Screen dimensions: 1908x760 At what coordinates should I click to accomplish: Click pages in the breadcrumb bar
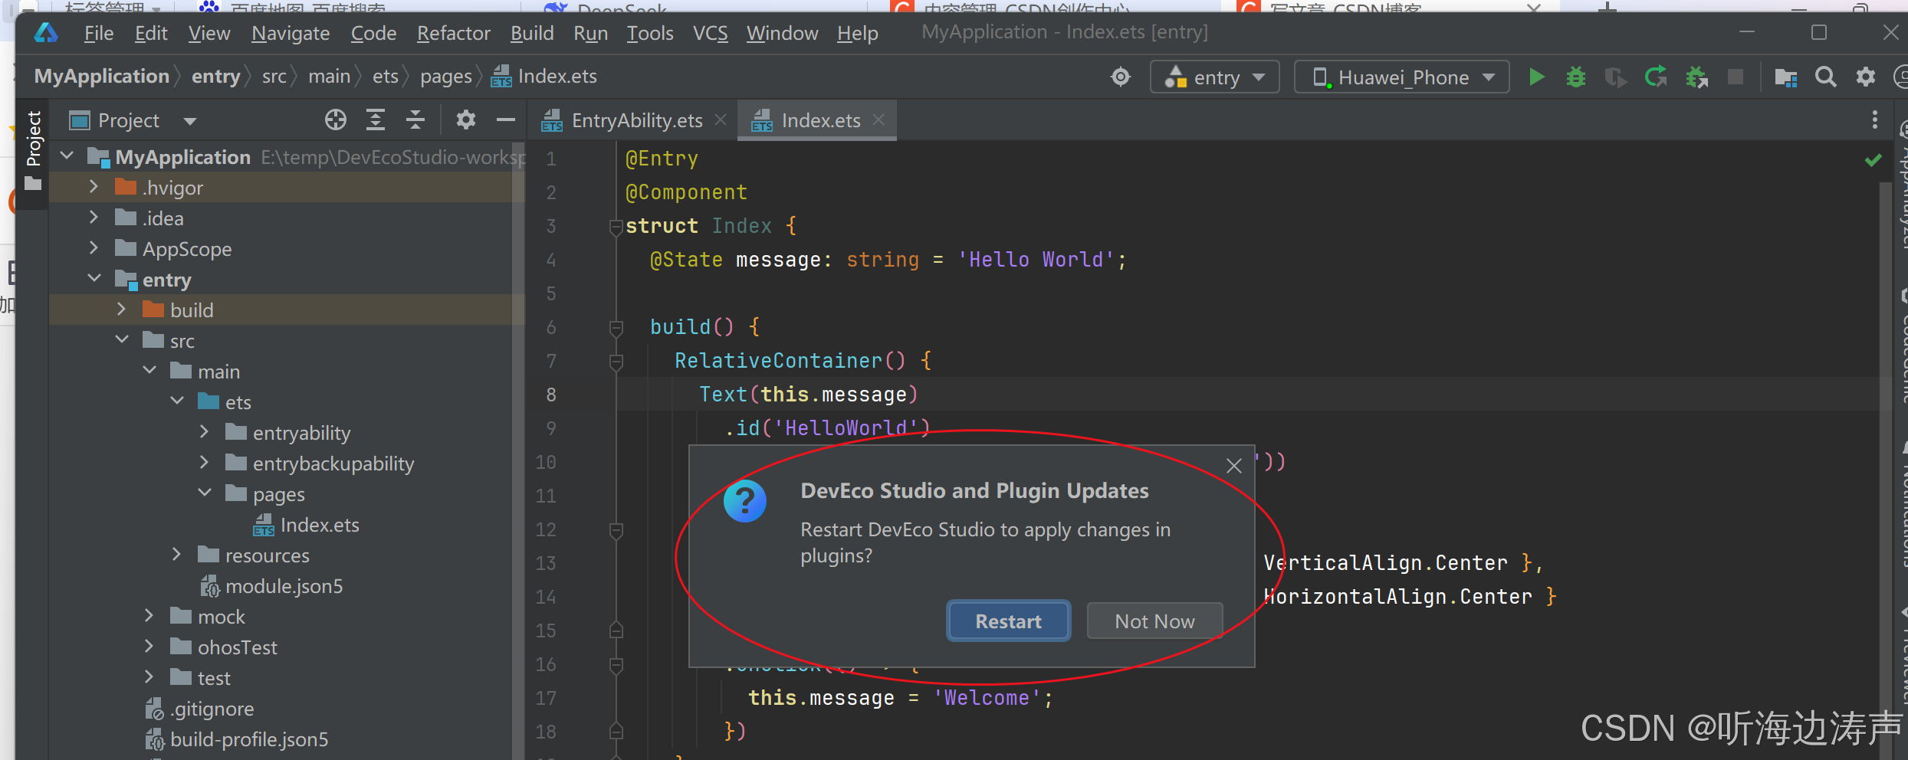(x=446, y=76)
